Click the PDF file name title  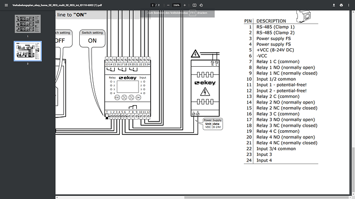57,5
